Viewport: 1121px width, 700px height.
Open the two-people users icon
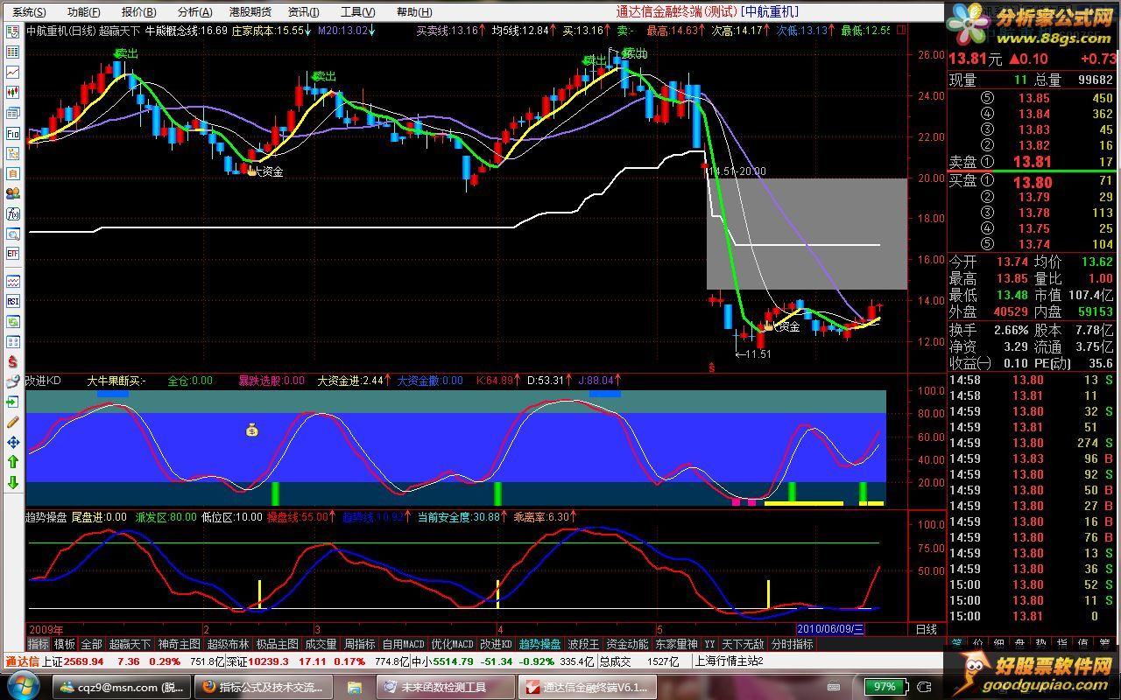[x=13, y=194]
